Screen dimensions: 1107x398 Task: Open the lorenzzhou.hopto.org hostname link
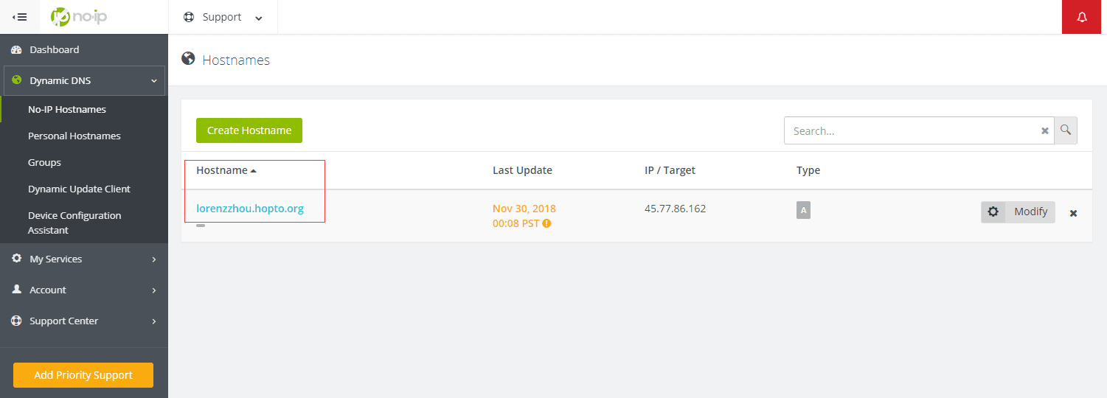250,209
